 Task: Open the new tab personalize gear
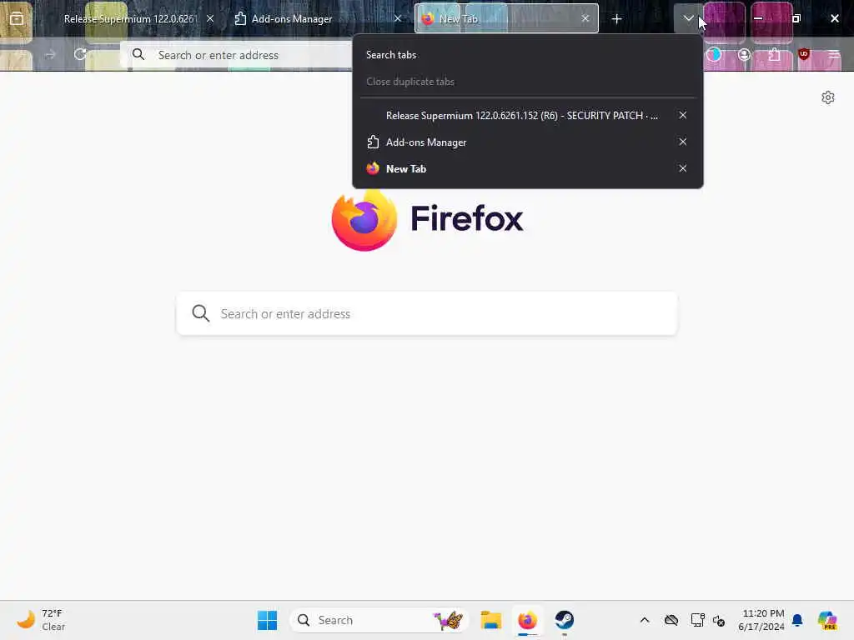[x=828, y=97]
